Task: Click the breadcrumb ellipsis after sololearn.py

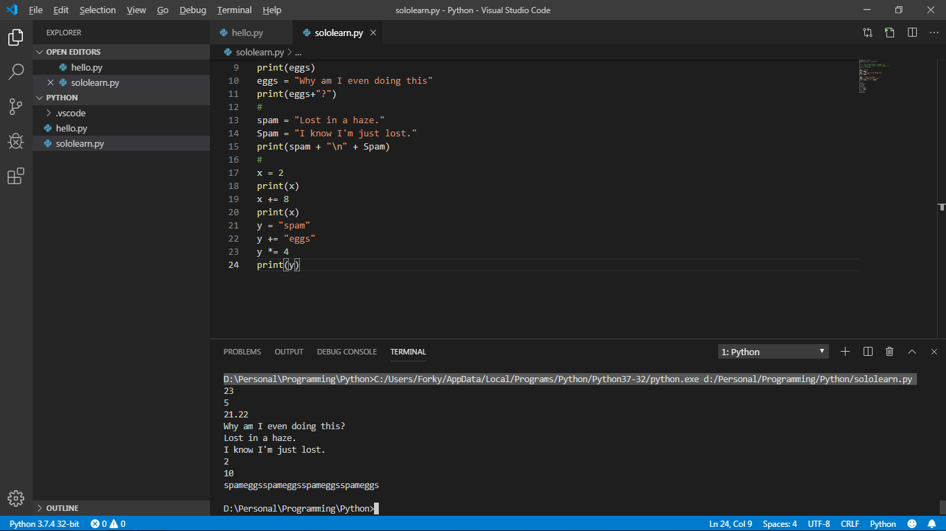Action: coord(298,52)
